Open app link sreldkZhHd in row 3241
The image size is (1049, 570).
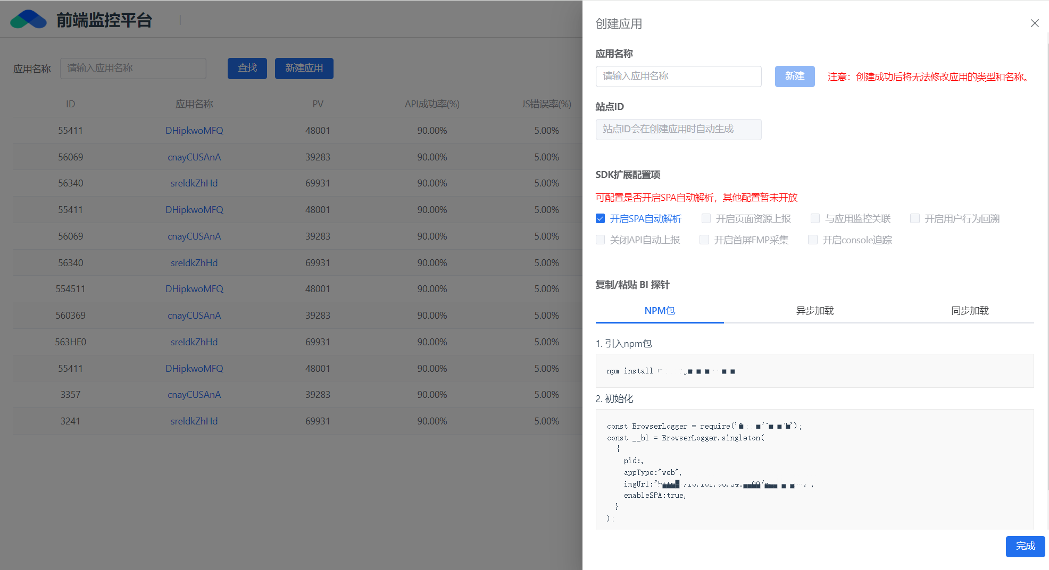pos(194,421)
